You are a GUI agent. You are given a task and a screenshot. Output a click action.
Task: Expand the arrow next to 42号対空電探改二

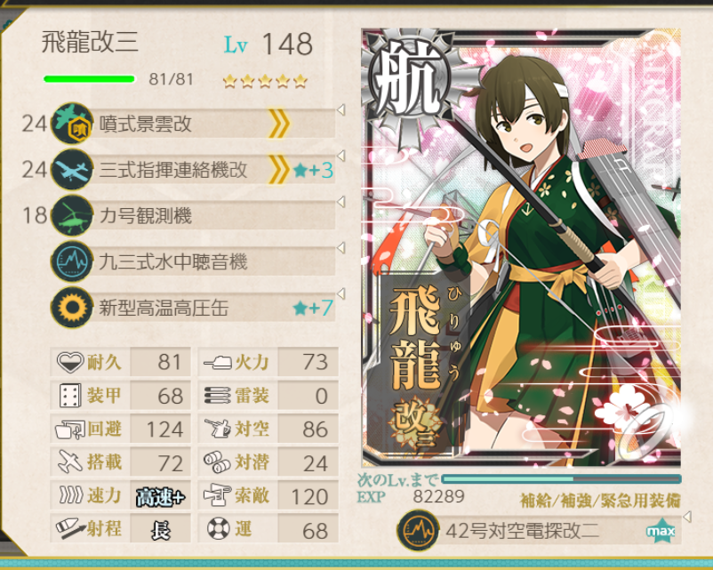coord(687,517)
